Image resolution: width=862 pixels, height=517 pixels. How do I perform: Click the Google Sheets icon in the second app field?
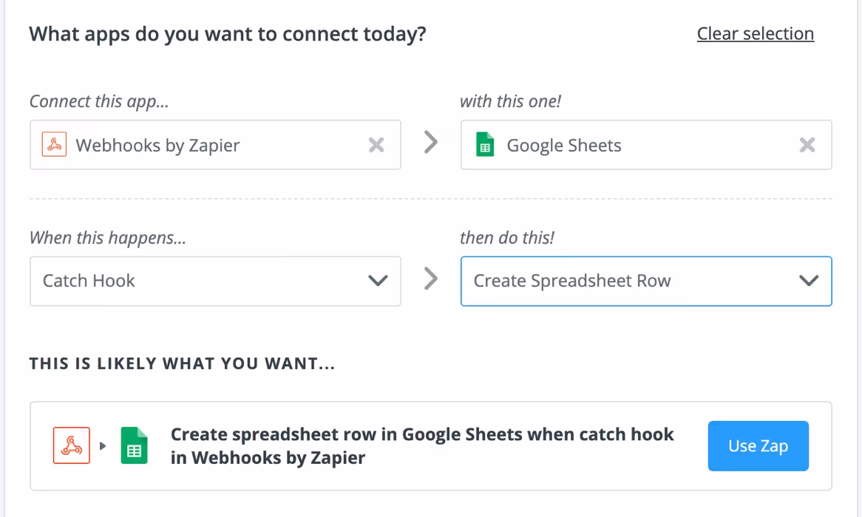pos(484,145)
